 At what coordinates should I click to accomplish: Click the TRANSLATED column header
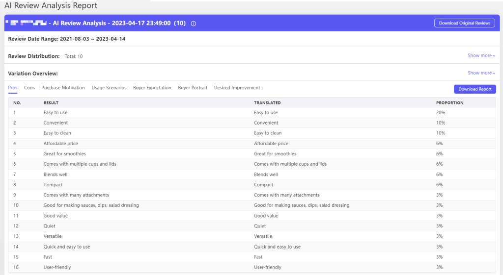[x=267, y=103]
